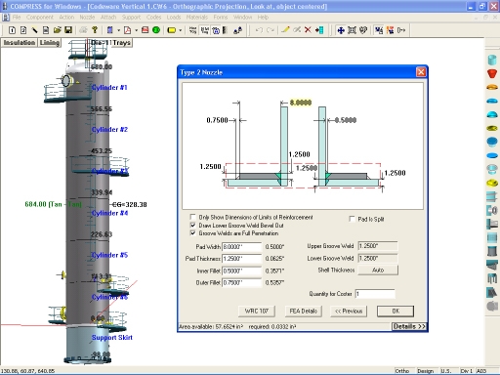Open the Codes menu
This screenshot has height=375, width=500.
(x=153, y=17)
